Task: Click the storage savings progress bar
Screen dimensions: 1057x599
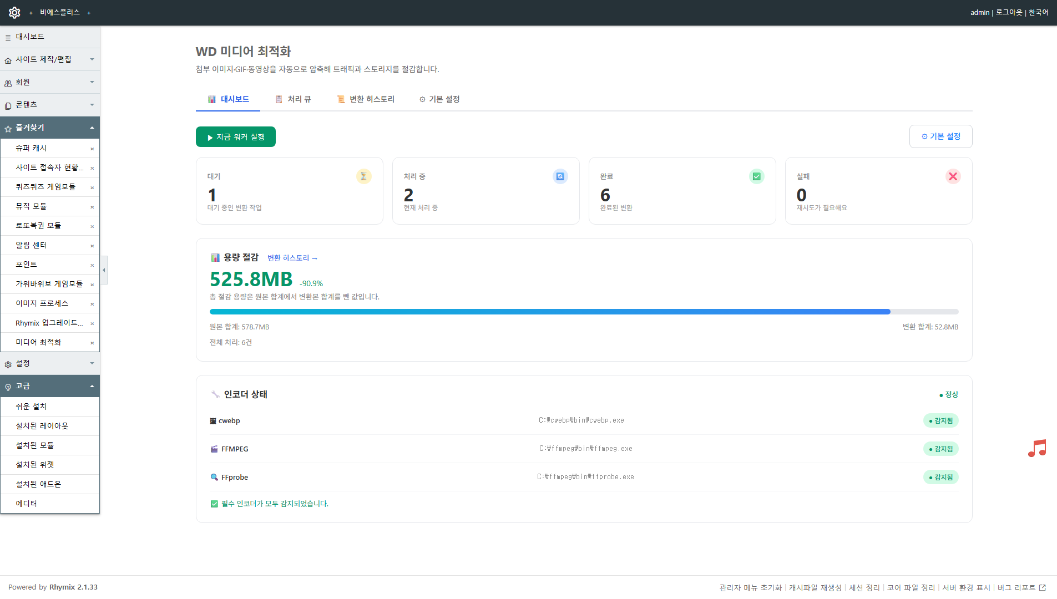Action: tap(584, 312)
